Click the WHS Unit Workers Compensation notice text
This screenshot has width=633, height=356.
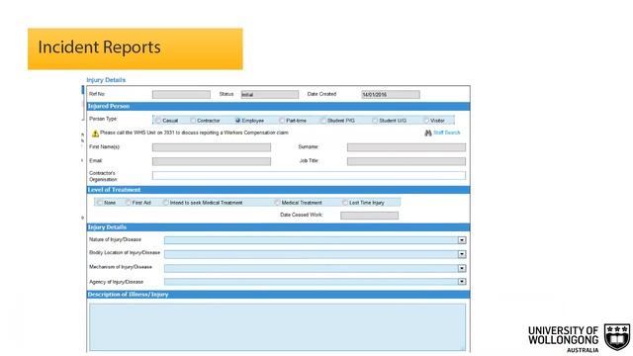click(x=194, y=133)
